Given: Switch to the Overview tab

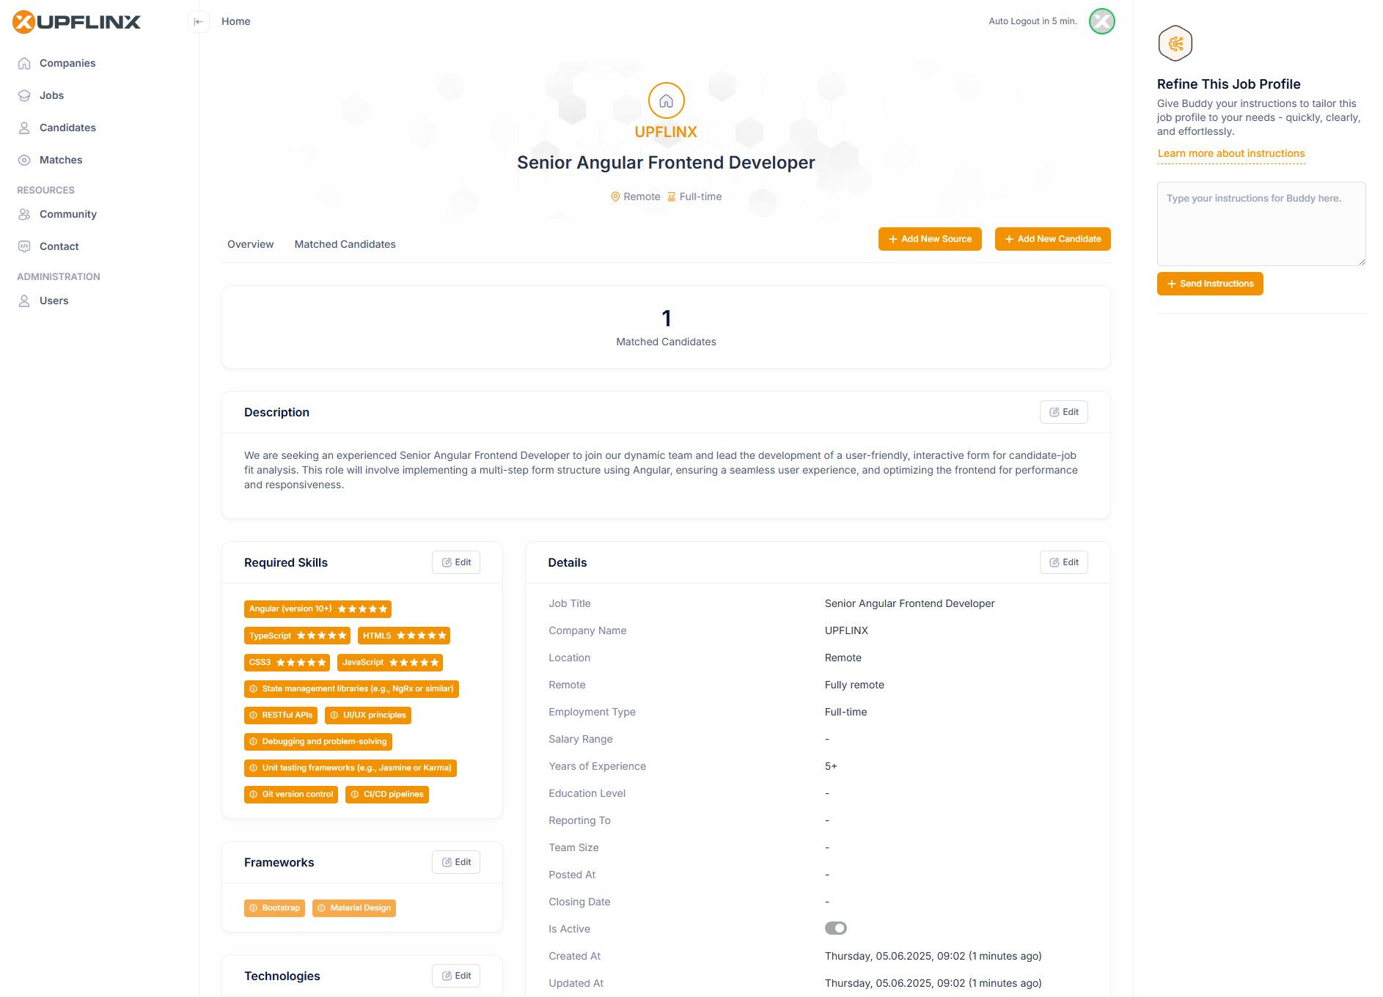Looking at the screenshot, I should click(250, 244).
